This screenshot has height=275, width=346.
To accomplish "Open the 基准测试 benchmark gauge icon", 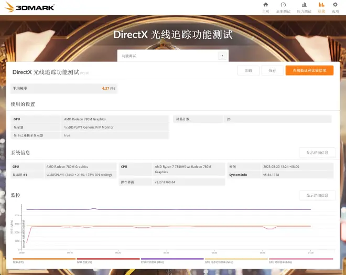I will (x=283, y=7).
